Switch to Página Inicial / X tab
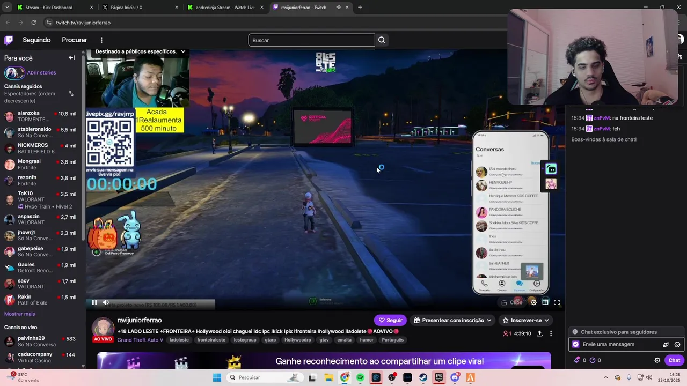Image resolution: width=687 pixels, height=386 pixels. (x=140, y=8)
